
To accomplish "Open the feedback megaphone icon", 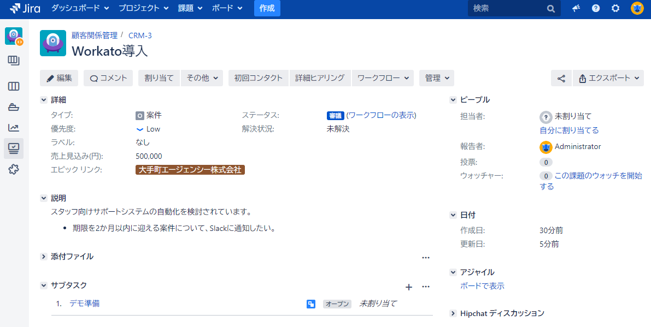I will (576, 8).
